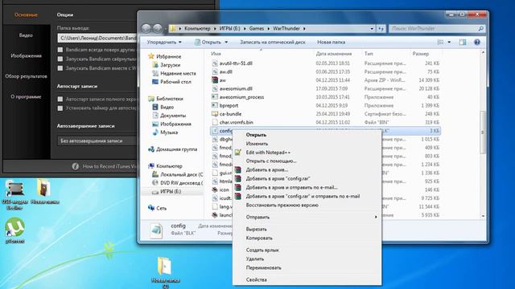The width and height of the screenshot is (515, 289).
Task: Open the views dropdown arrow
Action: pos(449,42)
